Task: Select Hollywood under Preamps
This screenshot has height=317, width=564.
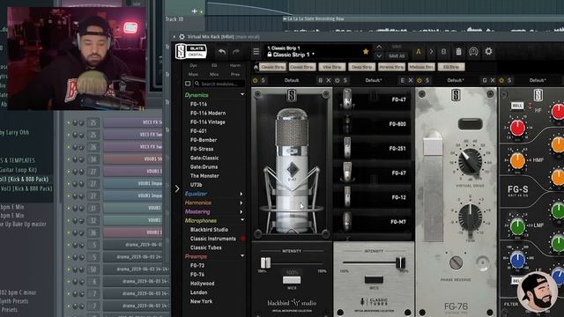Action: coord(202,284)
